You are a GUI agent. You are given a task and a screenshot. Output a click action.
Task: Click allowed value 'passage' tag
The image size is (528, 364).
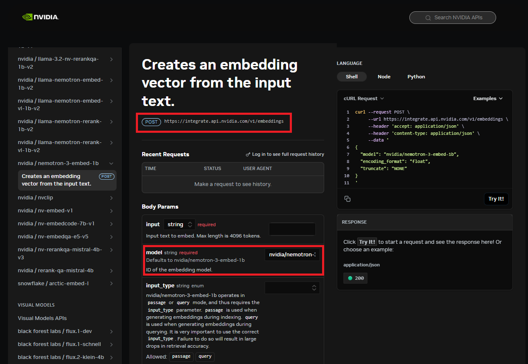(182, 356)
